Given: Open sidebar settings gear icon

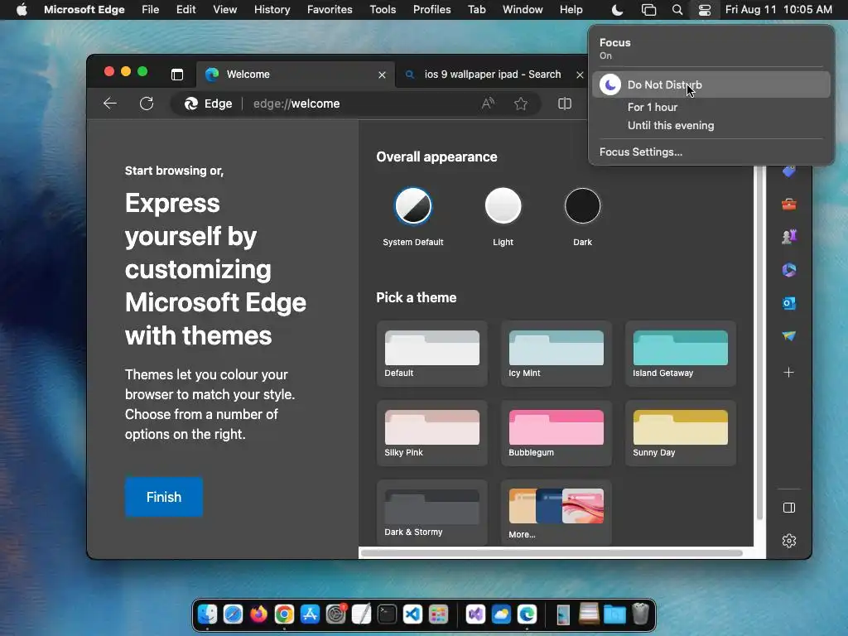Looking at the screenshot, I should coord(789,540).
